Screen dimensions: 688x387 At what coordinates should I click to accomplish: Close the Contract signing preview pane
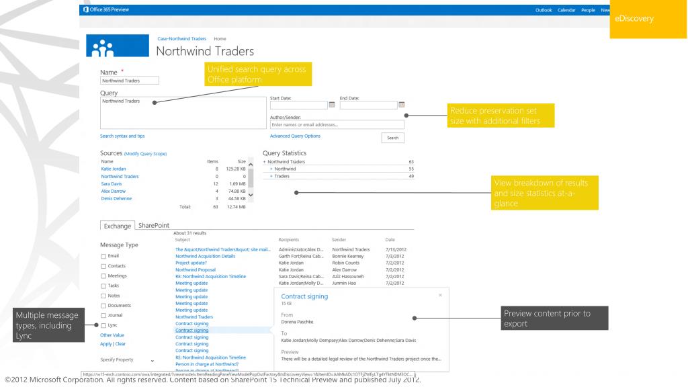[440, 296]
